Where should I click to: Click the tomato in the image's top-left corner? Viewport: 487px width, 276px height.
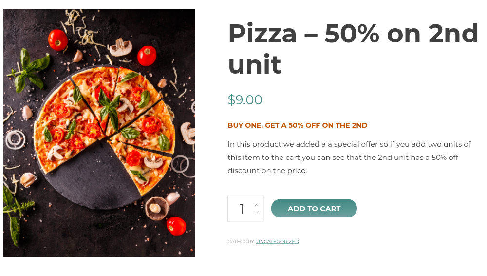[x=57, y=39]
